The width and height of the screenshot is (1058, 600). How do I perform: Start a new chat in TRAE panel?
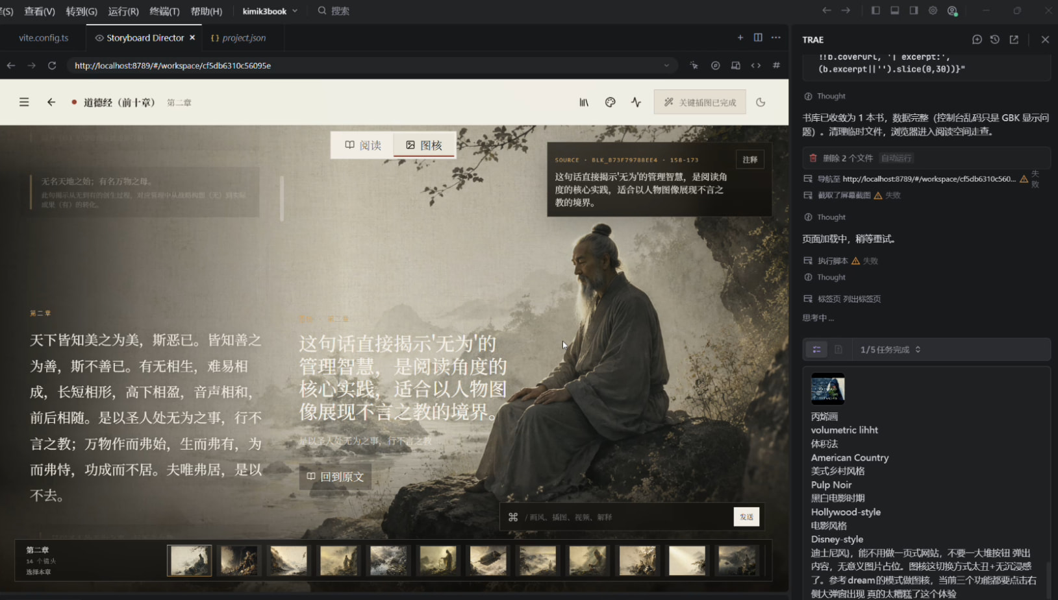977,40
